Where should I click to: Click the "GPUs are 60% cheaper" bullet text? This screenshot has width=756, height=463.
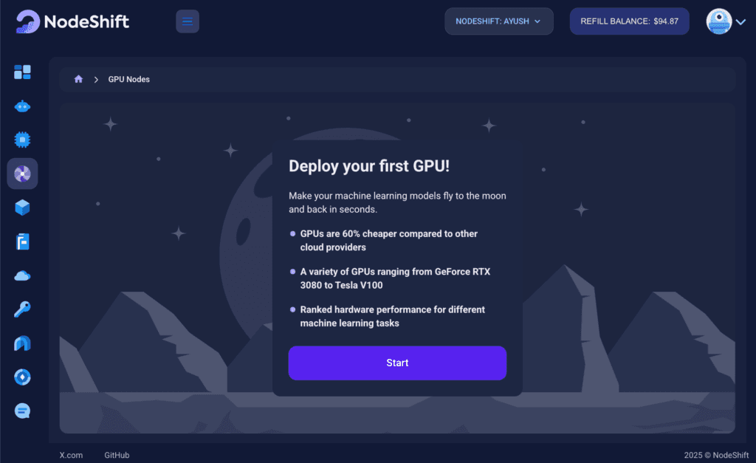pos(388,240)
